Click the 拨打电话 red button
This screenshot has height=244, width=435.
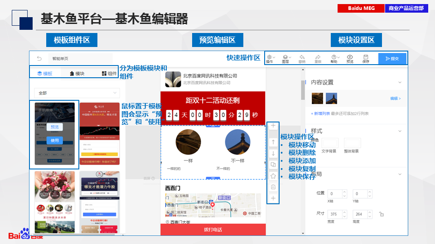pos(213,230)
